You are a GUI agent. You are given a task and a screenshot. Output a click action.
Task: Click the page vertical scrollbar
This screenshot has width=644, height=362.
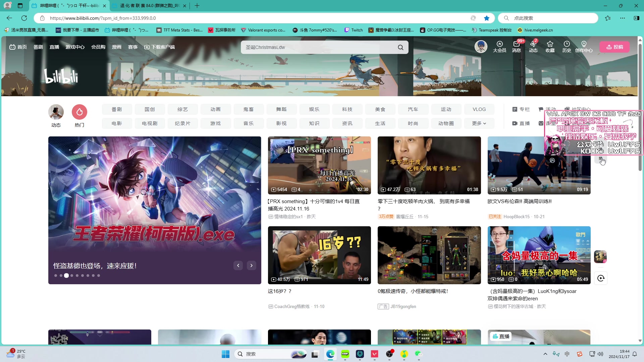tap(640, 107)
